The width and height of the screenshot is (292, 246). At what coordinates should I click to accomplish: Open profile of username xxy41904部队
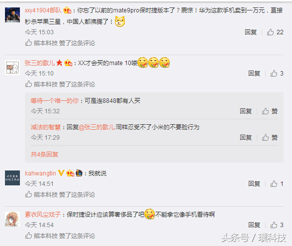(43, 10)
